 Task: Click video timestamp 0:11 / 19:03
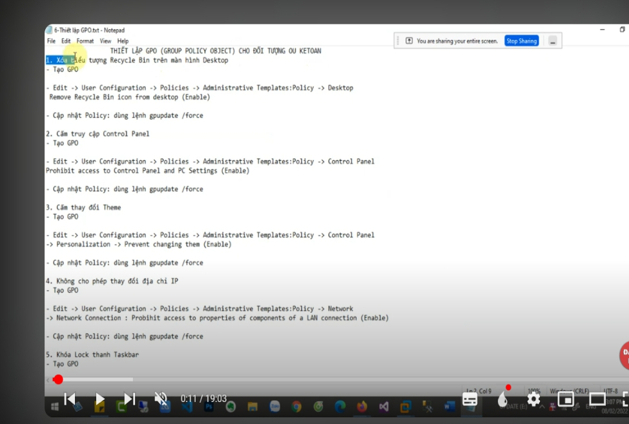pos(204,399)
